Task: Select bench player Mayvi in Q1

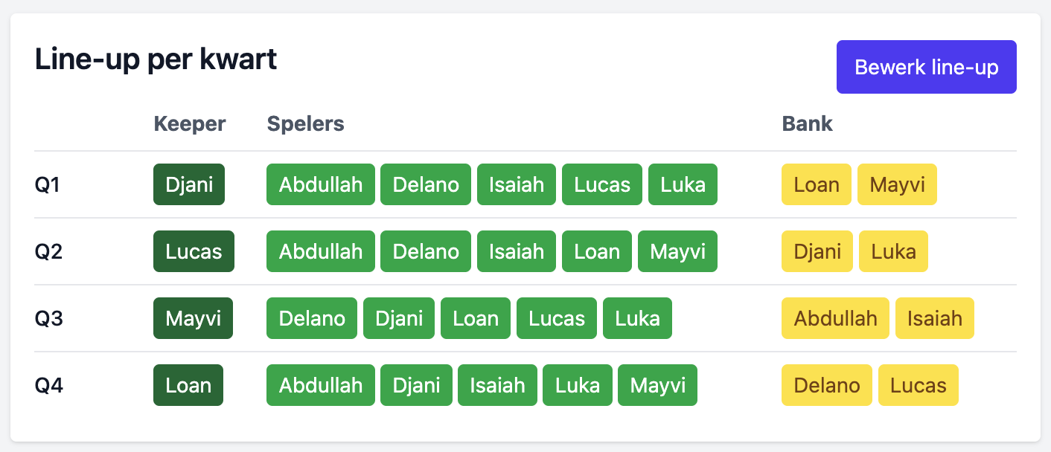Action: [897, 184]
